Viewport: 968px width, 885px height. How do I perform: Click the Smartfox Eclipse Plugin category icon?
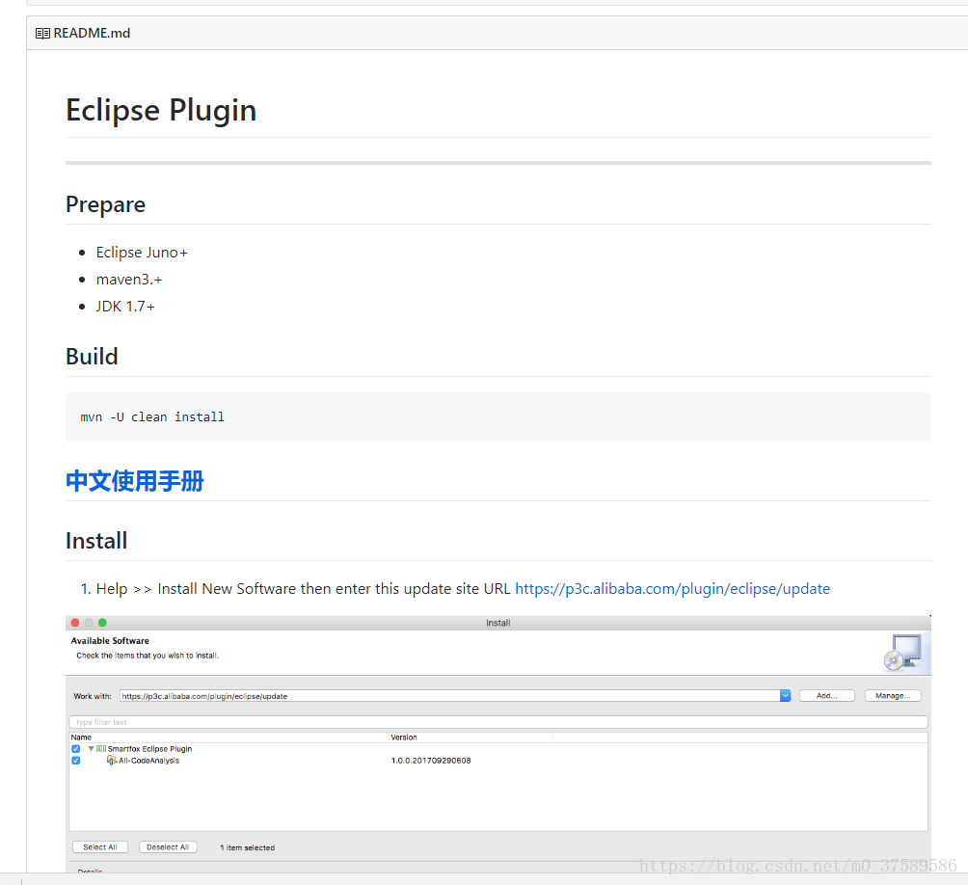[x=101, y=749]
